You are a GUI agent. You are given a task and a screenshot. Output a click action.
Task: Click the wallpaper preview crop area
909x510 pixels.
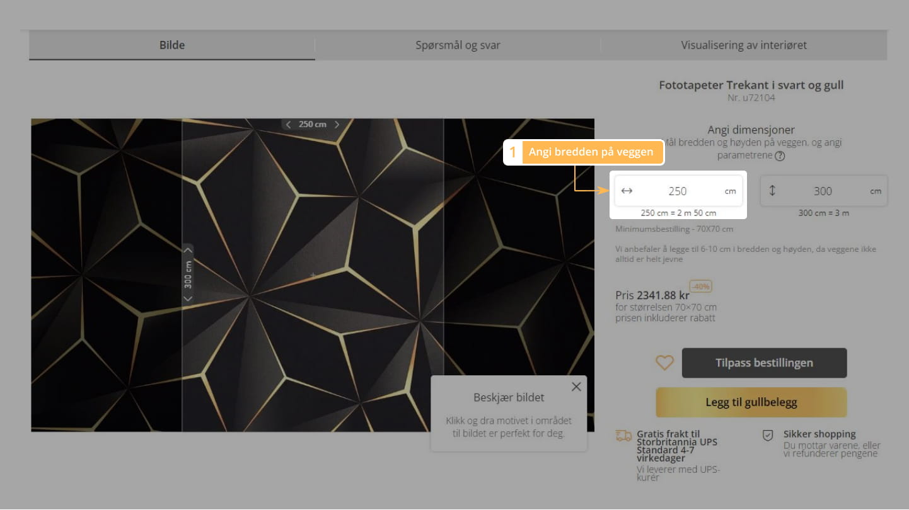[x=313, y=275]
